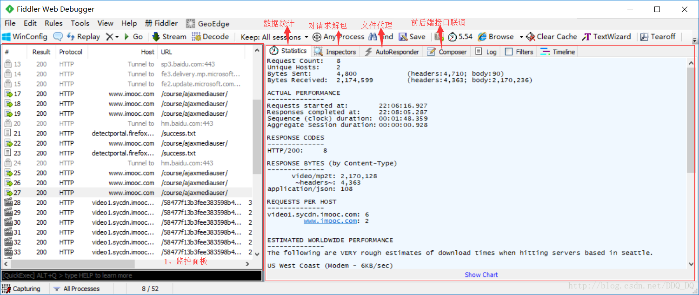
Task: Open the View menu
Action: tap(105, 23)
